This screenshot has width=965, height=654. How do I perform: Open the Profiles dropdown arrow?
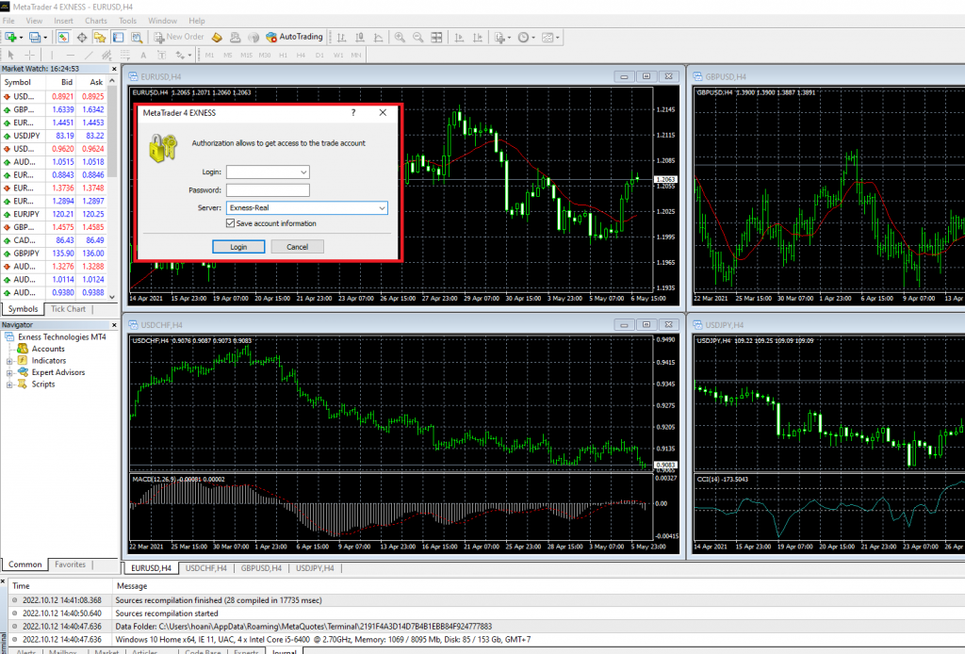45,38
